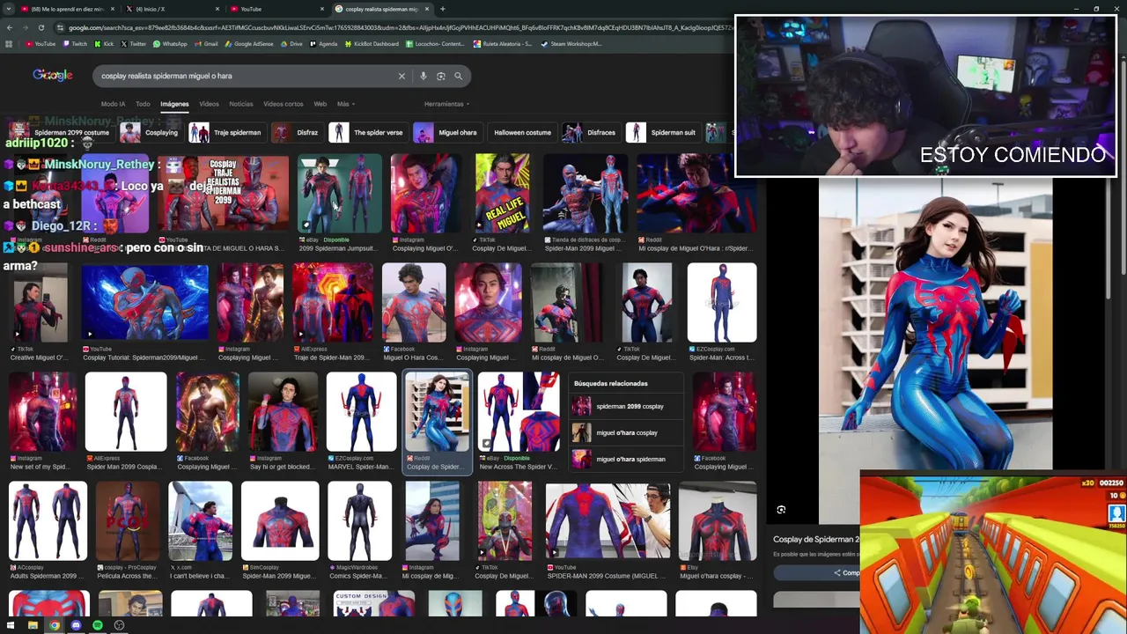Switch to the Noticias tab
This screenshot has height=634, width=1127.
tap(241, 104)
